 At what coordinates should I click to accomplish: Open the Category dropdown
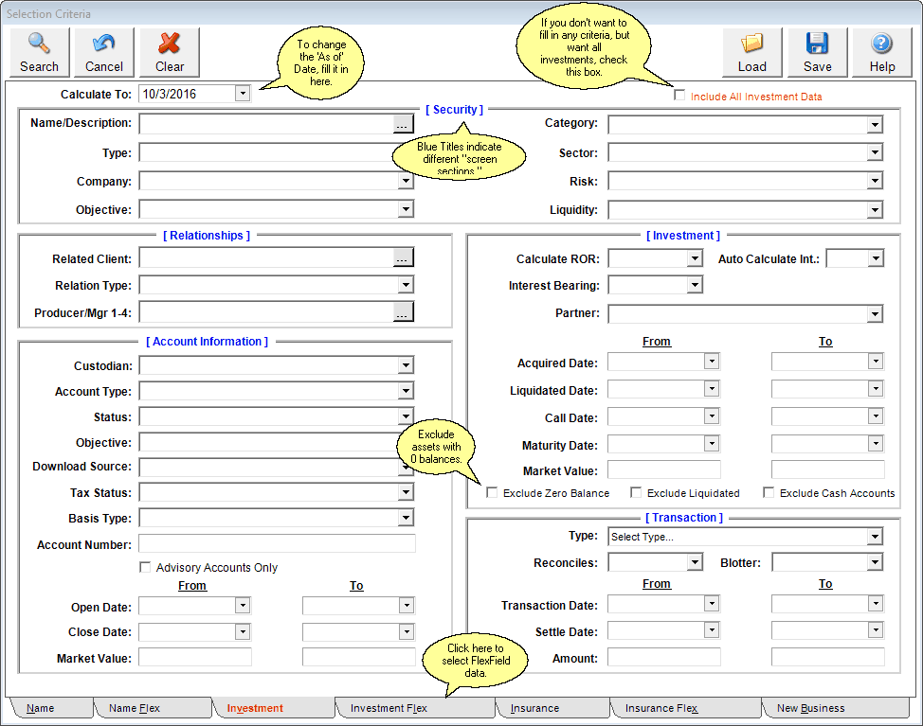click(877, 124)
